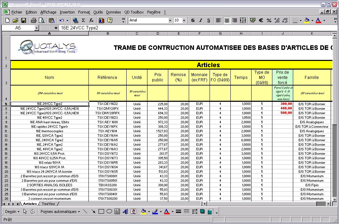The height and width of the screenshot is (224, 339).
Task: Toggle italic formatting (I button)
Action: (201, 20)
